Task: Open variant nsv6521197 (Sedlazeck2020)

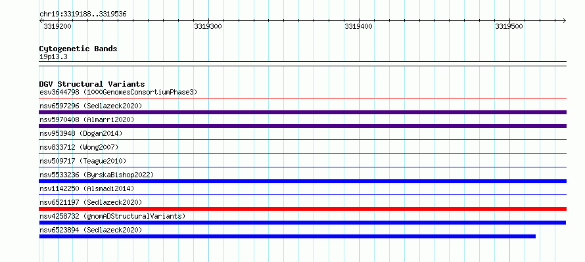Action: click(91, 202)
